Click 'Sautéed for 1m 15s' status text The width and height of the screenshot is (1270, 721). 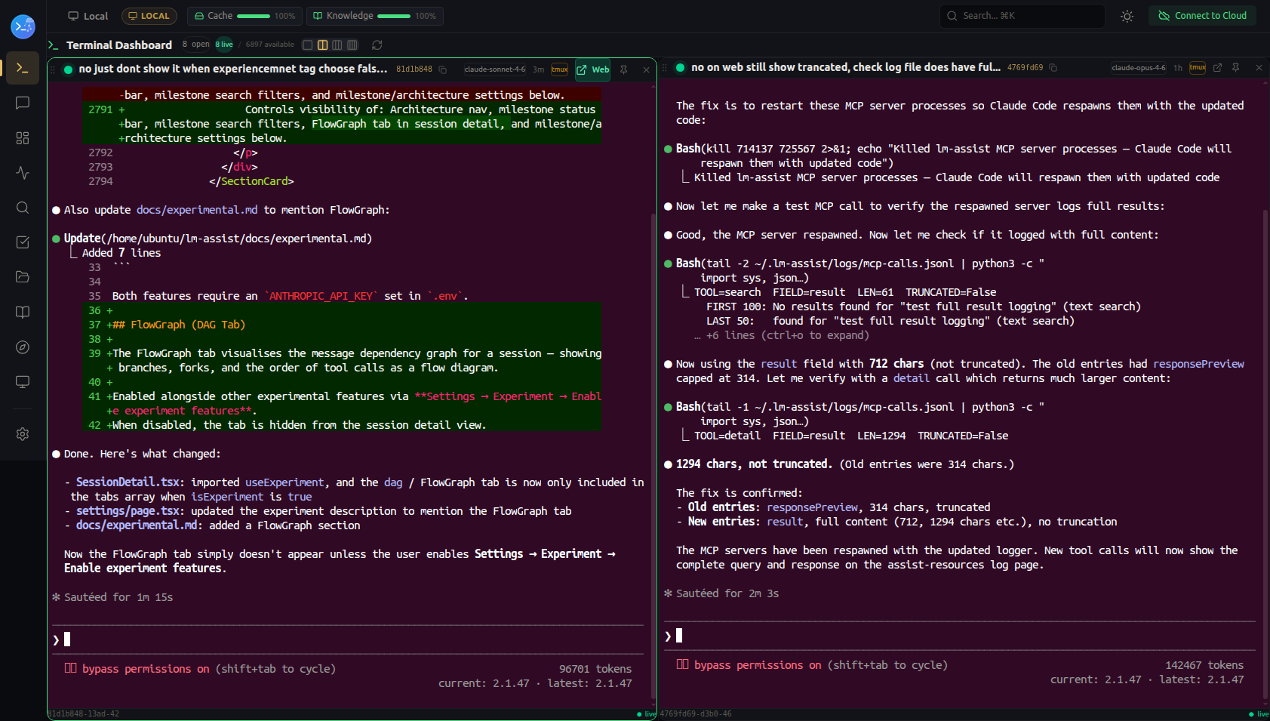(x=118, y=597)
